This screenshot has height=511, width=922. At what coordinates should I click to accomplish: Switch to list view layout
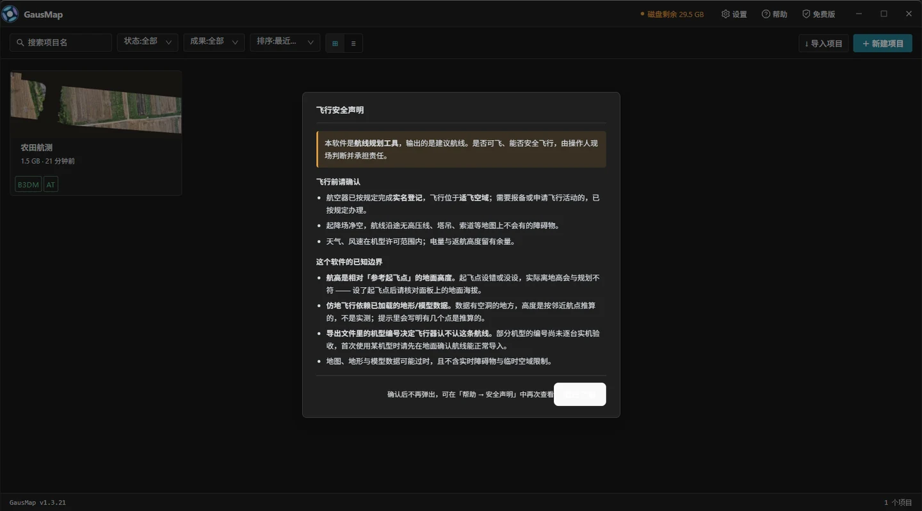(353, 43)
